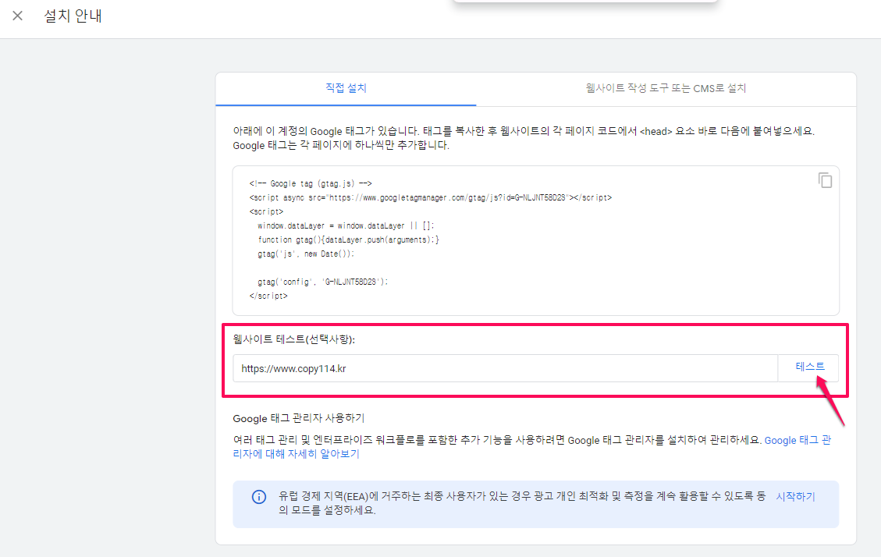The width and height of the screenshot is (881, 557).
Task: Open Google 태그 관리자 자세히 알아보기 link
Action: tap(532, 447)
